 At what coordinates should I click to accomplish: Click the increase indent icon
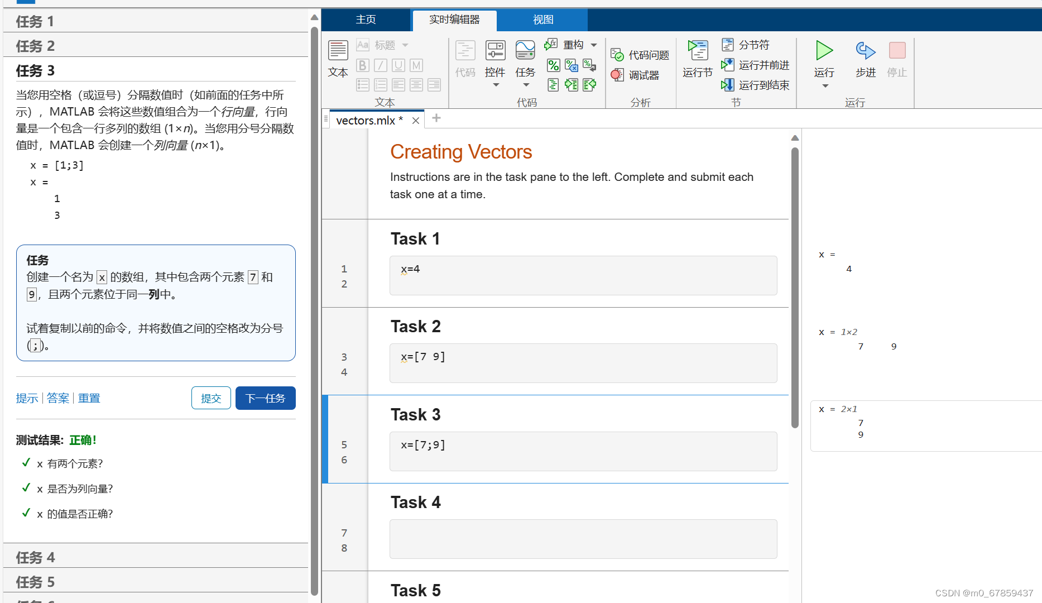572,84
